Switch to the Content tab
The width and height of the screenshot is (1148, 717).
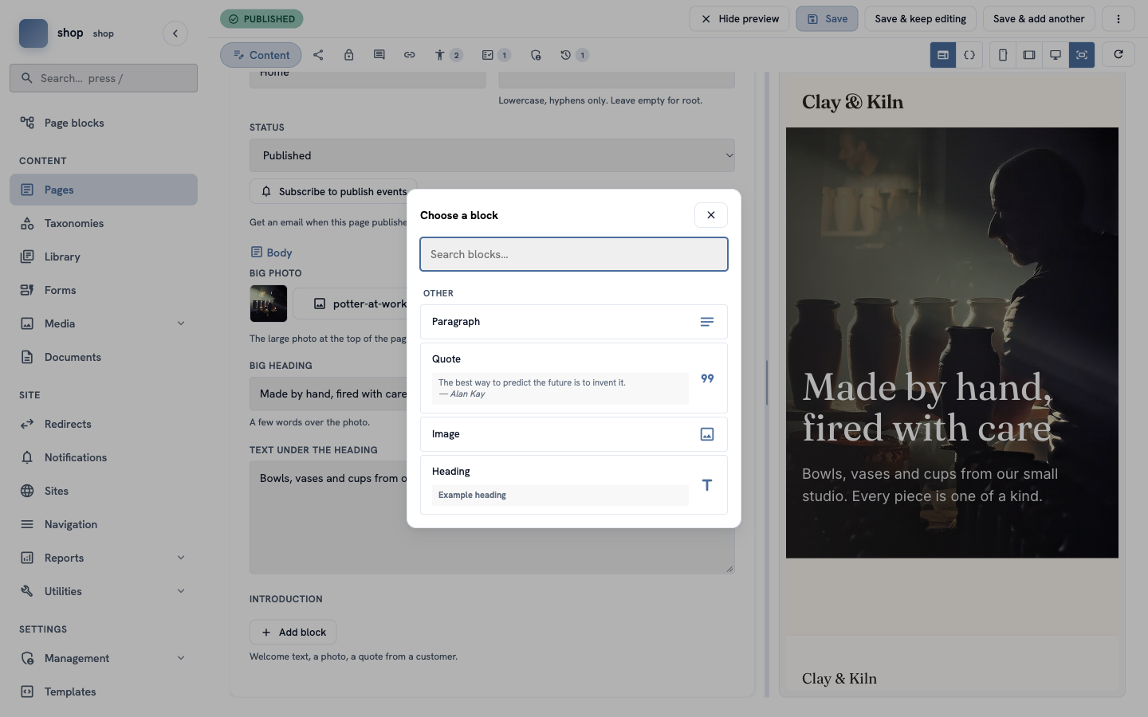tap(261, 55)
